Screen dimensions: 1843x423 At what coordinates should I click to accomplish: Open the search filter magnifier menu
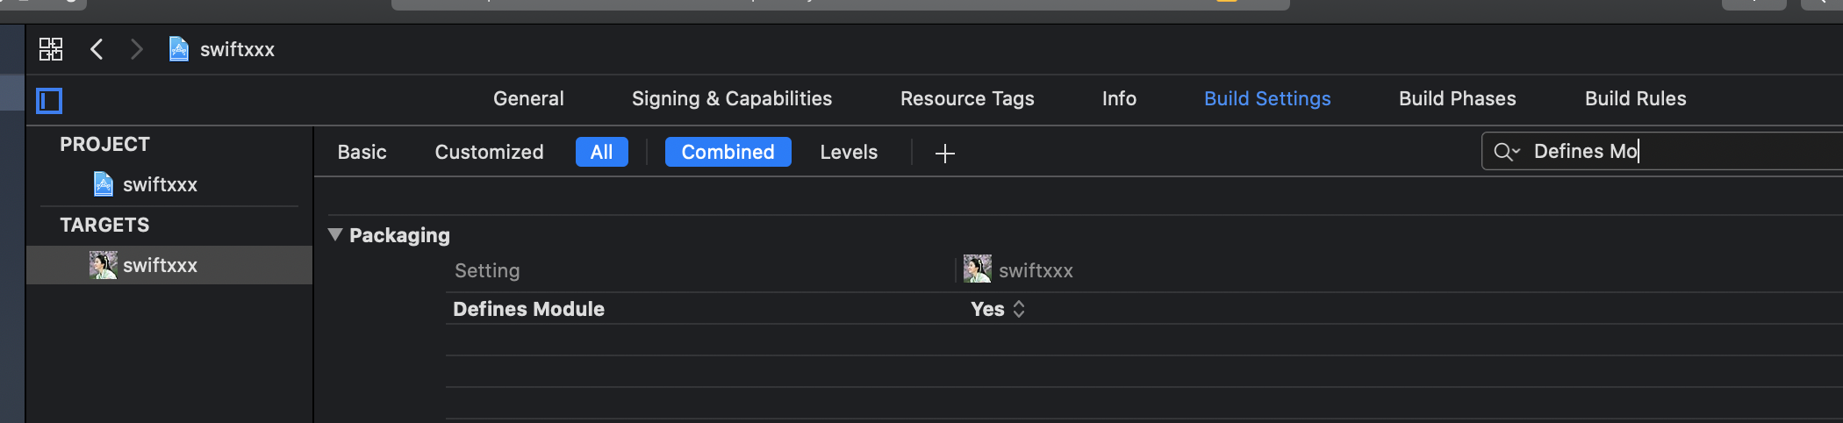point(1506,152)
